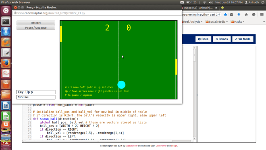Click the Key input field
266x150 pixels.
[36, 92]
